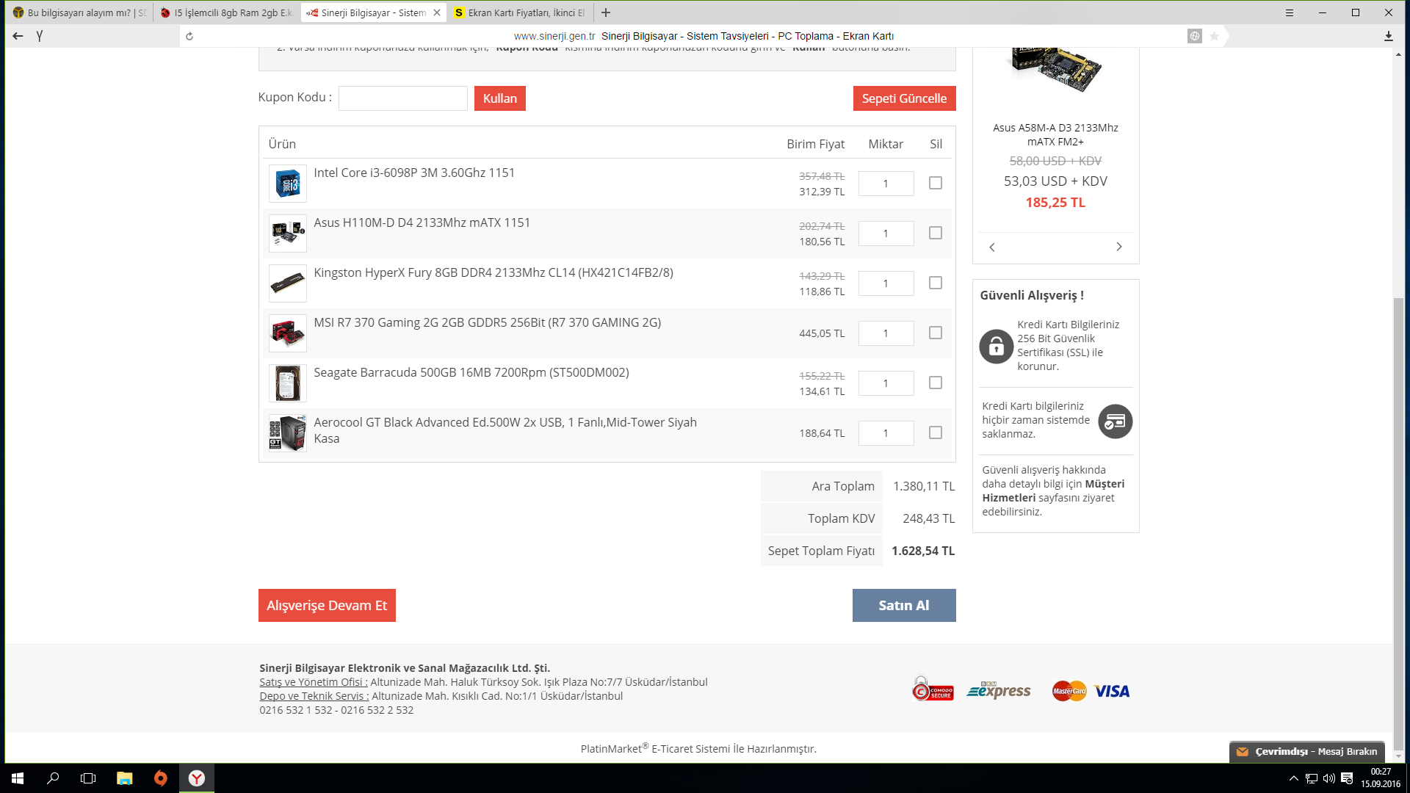The image size is (1410, 793).
Task: Edit quantity field for Seagate Barracuda
Action: [886, 383]
